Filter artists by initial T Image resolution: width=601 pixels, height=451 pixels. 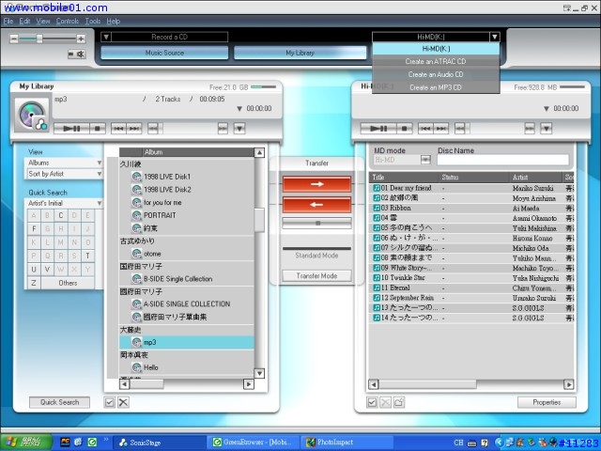point(87,256)
